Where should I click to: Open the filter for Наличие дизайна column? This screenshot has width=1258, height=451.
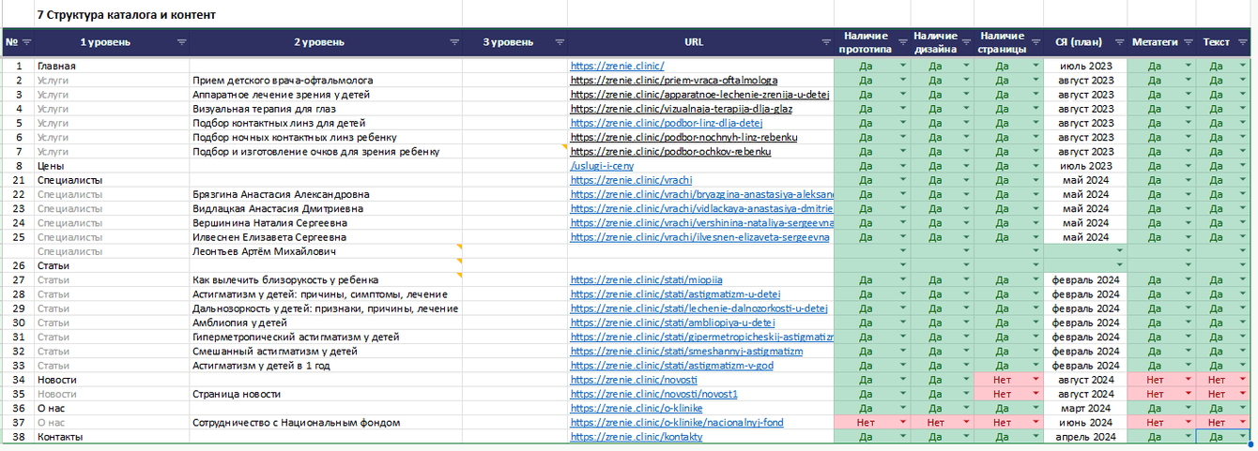pos(966,42)
